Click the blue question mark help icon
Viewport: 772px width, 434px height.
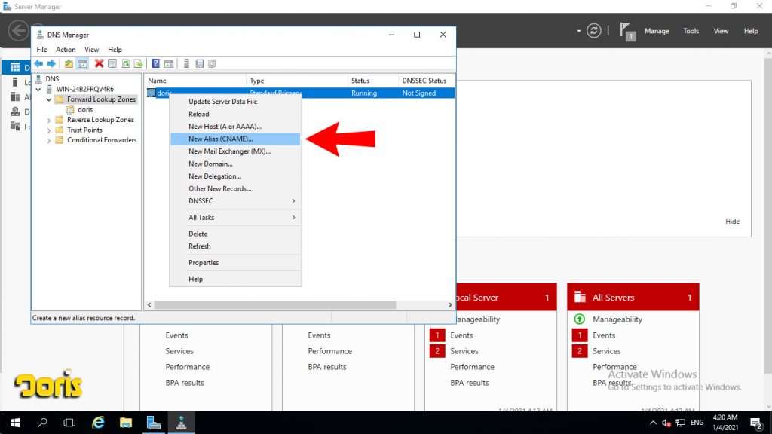click(x=155, y=63)
